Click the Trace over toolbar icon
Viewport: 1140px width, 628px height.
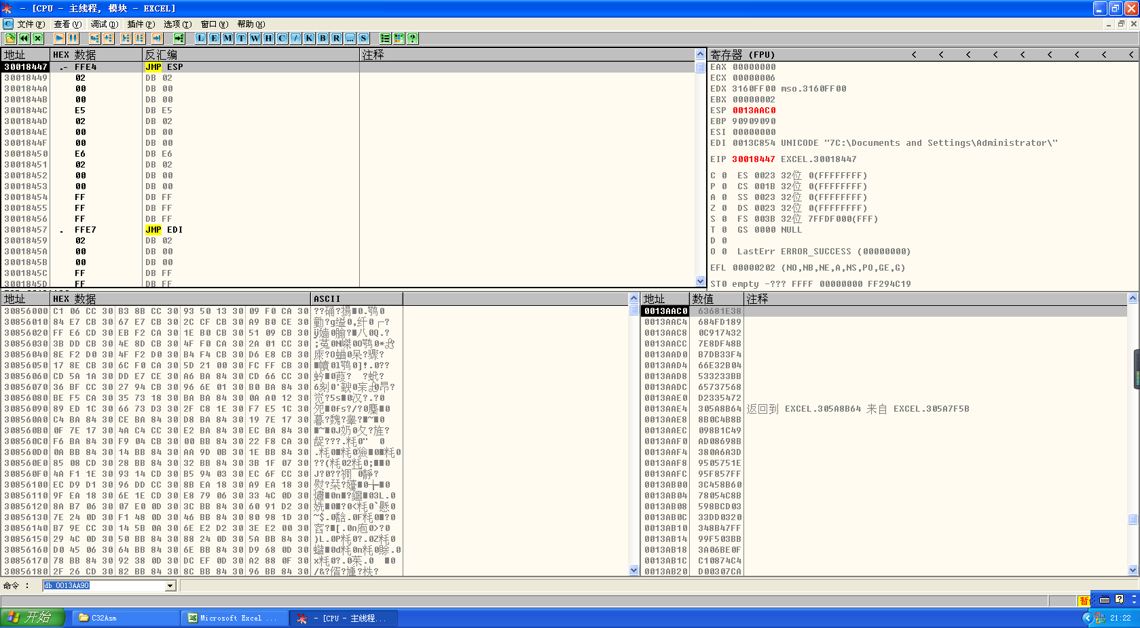[x=139, y=38]
